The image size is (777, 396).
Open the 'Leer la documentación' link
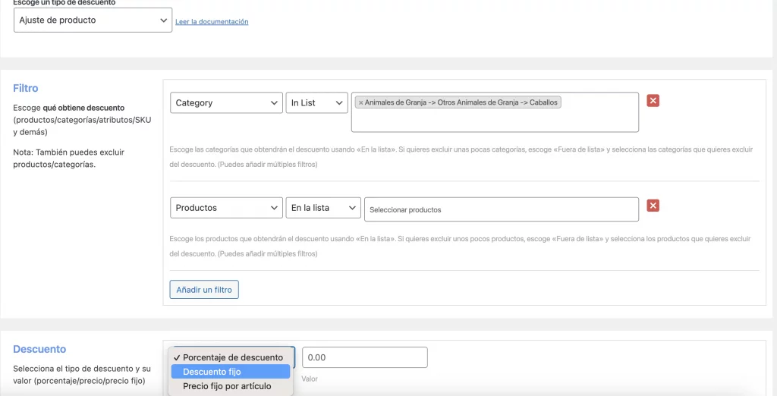pos(212,22)
